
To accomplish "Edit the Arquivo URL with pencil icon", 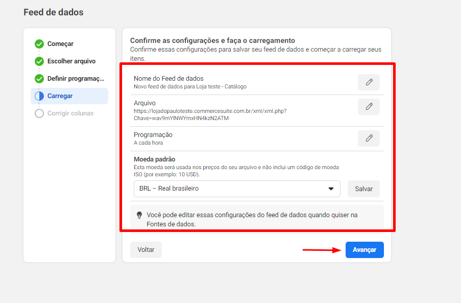I will 369,106.
